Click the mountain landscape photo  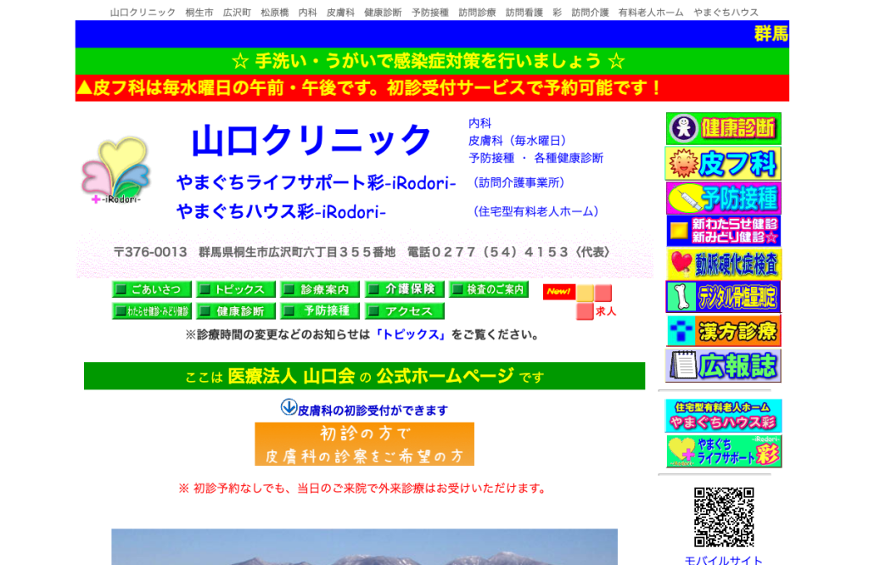[x=364, y=546]
